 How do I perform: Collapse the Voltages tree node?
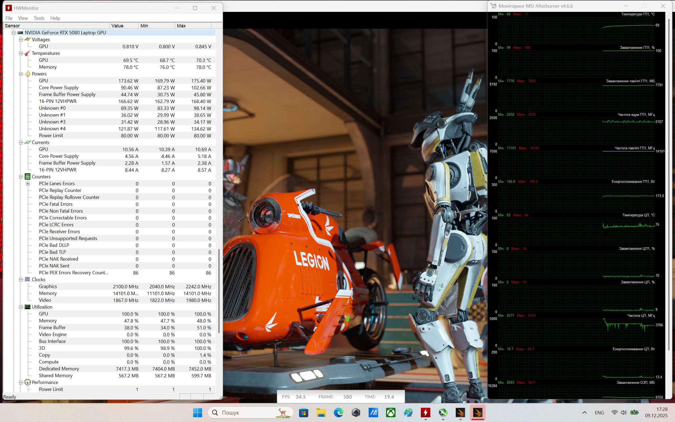pos(21,40)
